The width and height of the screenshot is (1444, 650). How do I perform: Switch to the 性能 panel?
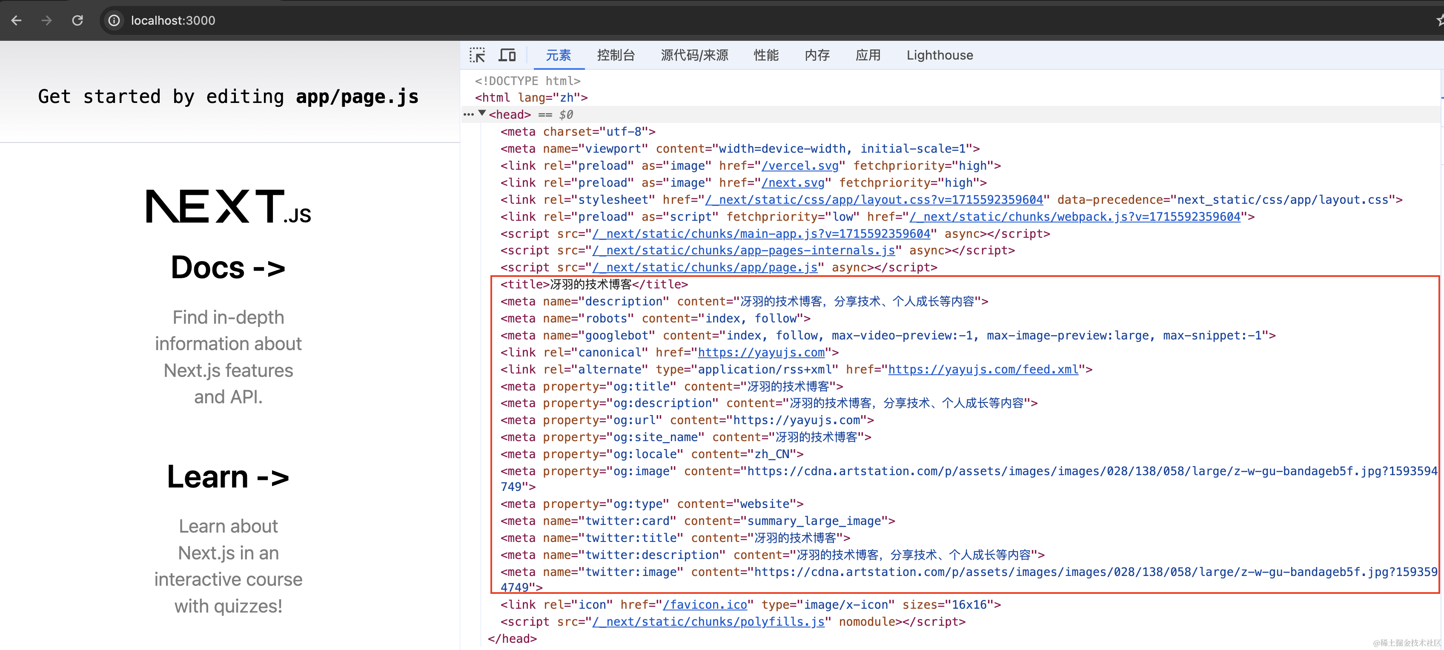click(x=766, y=55)
